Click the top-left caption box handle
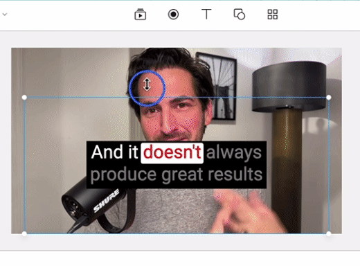The width and height of the screenshot is (360, 266). tap(24, 98)
